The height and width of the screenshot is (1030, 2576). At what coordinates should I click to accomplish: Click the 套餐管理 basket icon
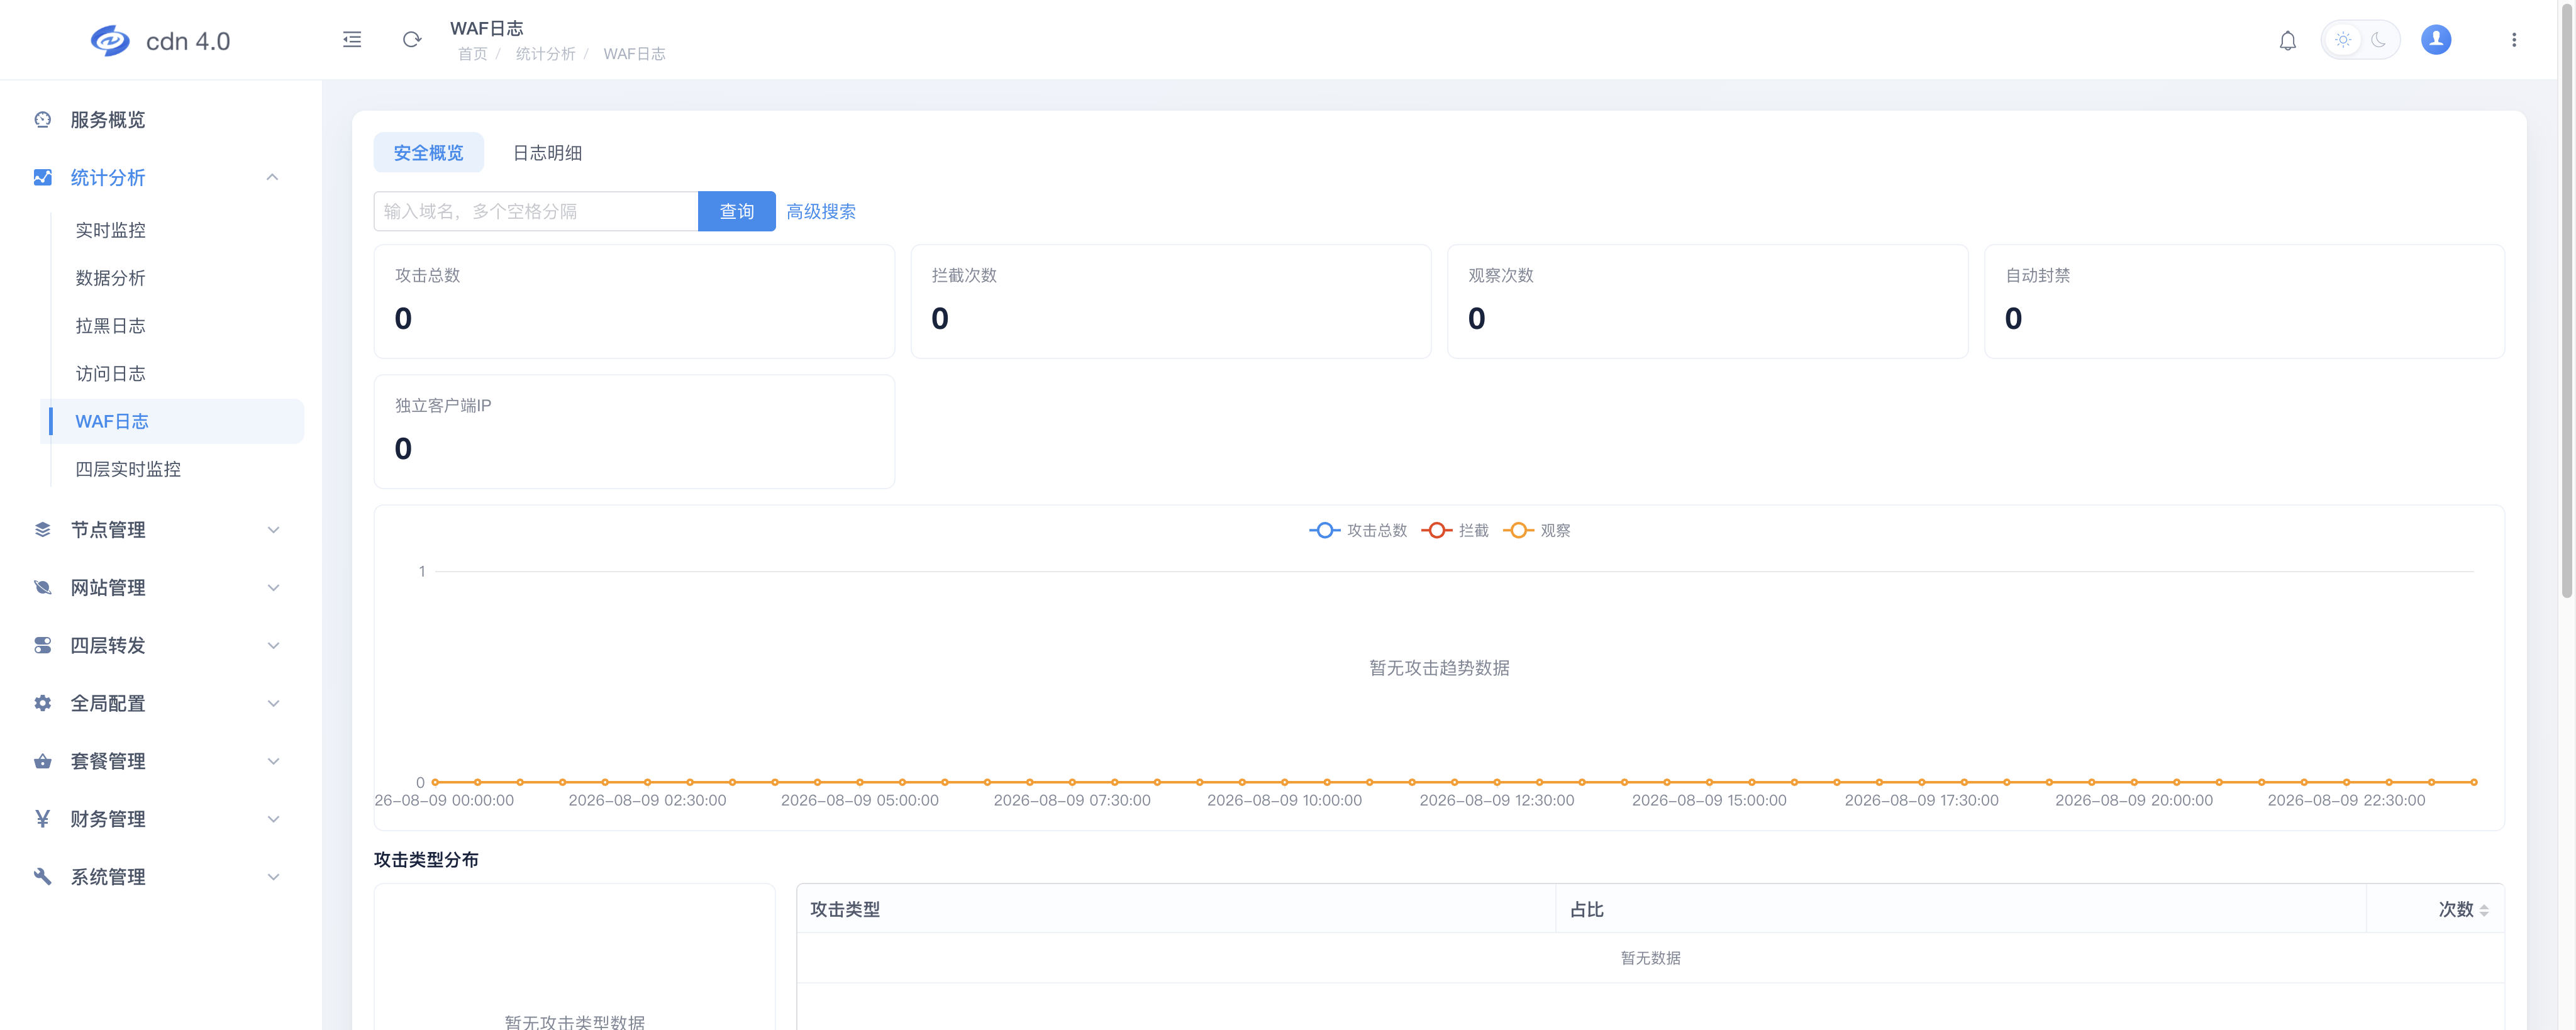point(42,762)
